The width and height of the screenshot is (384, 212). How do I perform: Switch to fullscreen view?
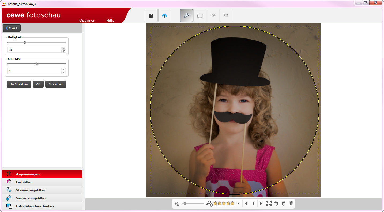[269, 203]
